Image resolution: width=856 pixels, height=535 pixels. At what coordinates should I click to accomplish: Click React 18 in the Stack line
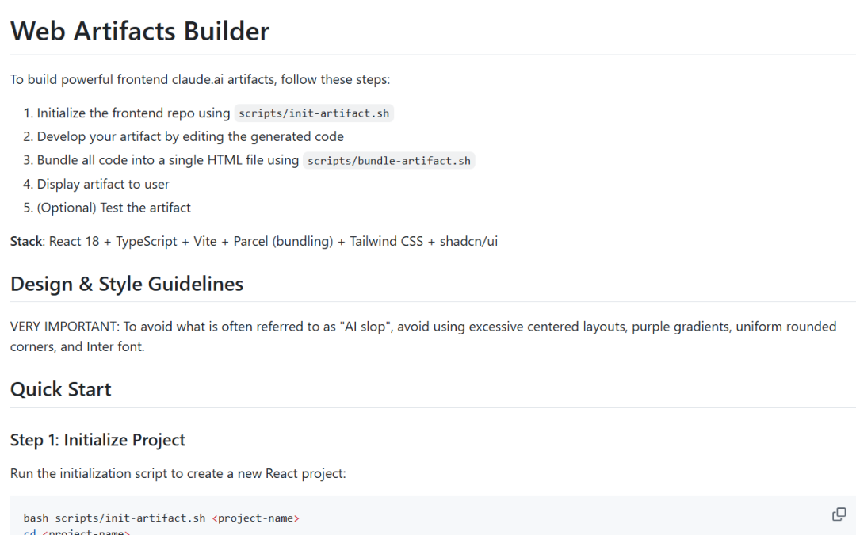tap(75, 241)
